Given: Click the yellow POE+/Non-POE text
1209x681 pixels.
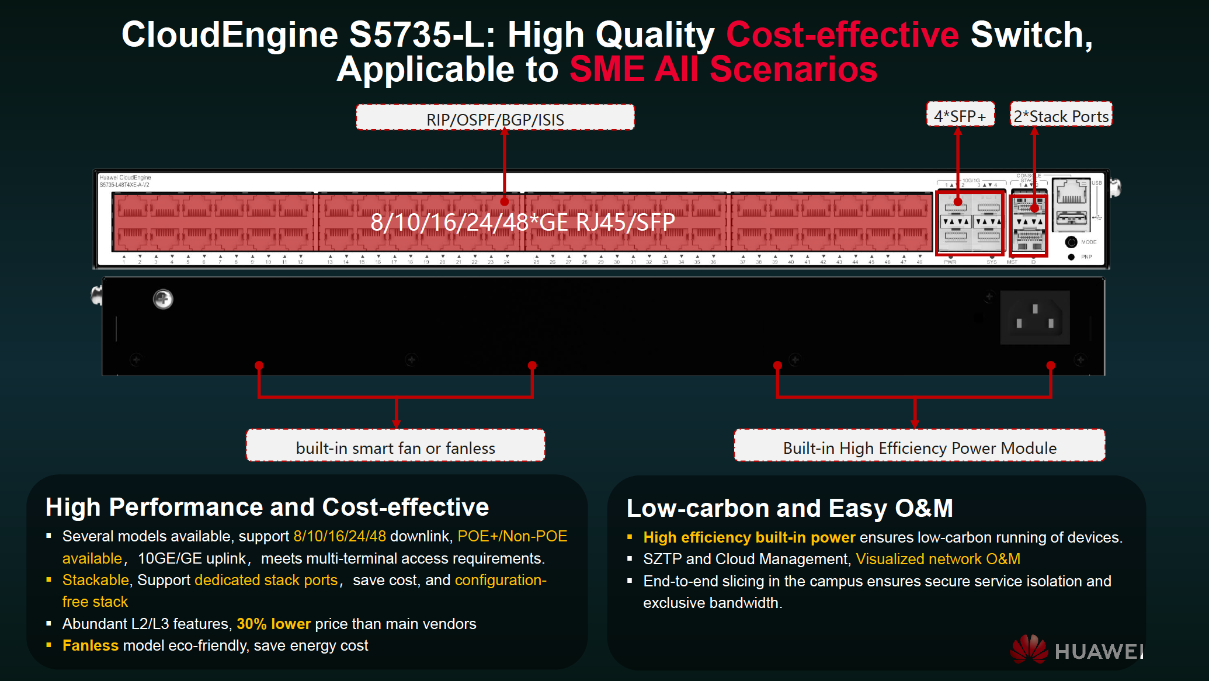Looking at the screenshot, I should click(512, 536).
